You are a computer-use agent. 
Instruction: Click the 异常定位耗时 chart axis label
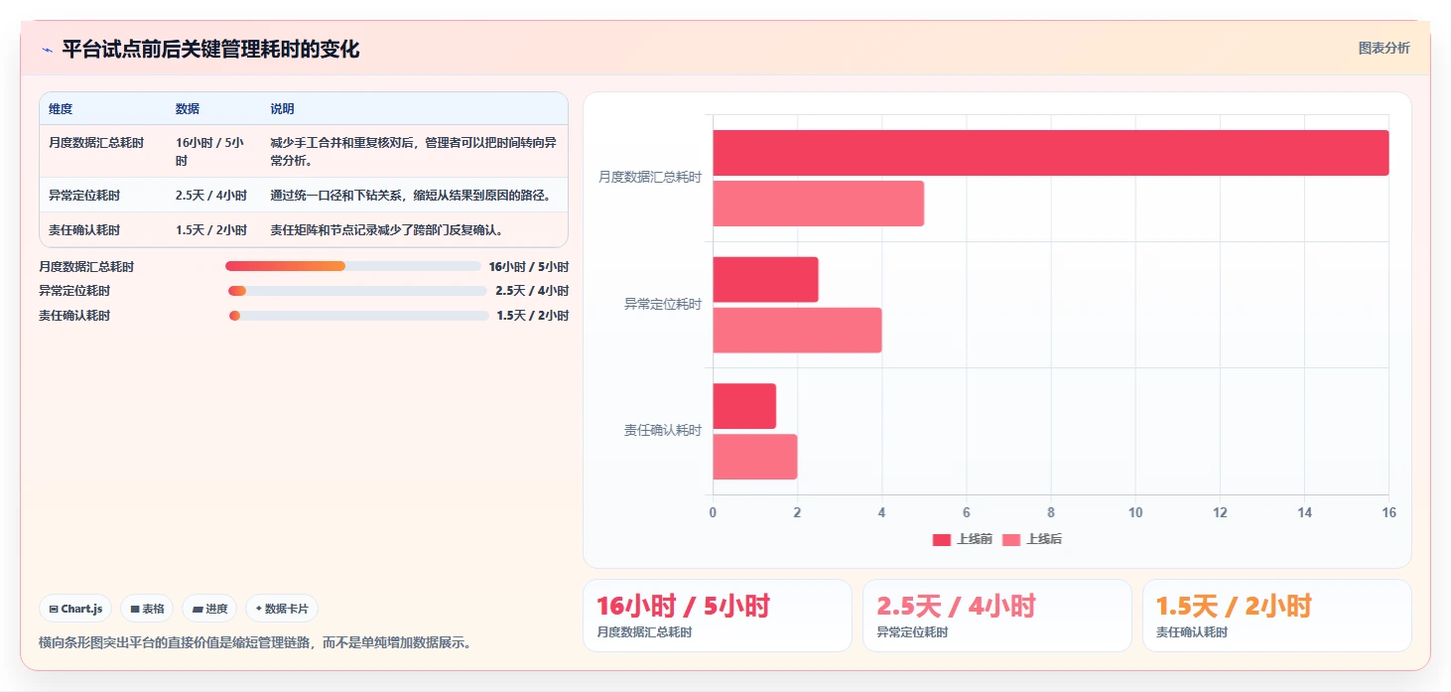pyautogui.click(x=663, y=305)
